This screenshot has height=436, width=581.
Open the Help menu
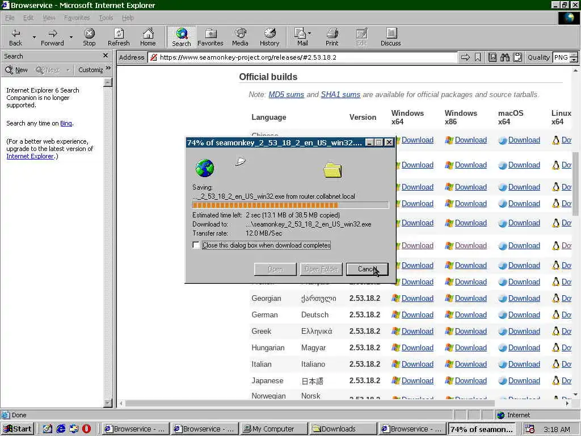point(128,18)
